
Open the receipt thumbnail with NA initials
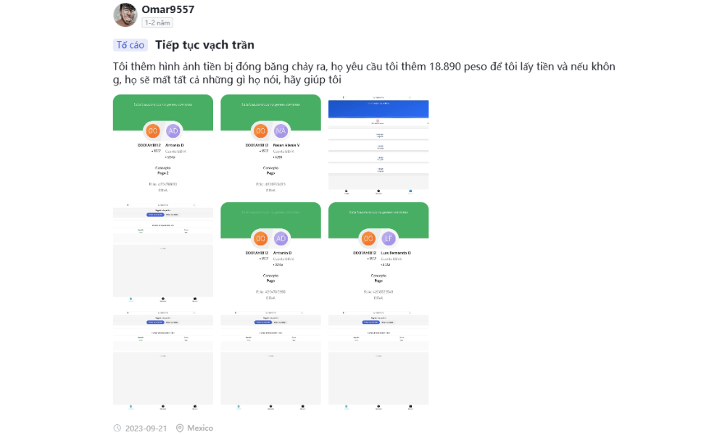pyautogui.click(x=270, y=142)
